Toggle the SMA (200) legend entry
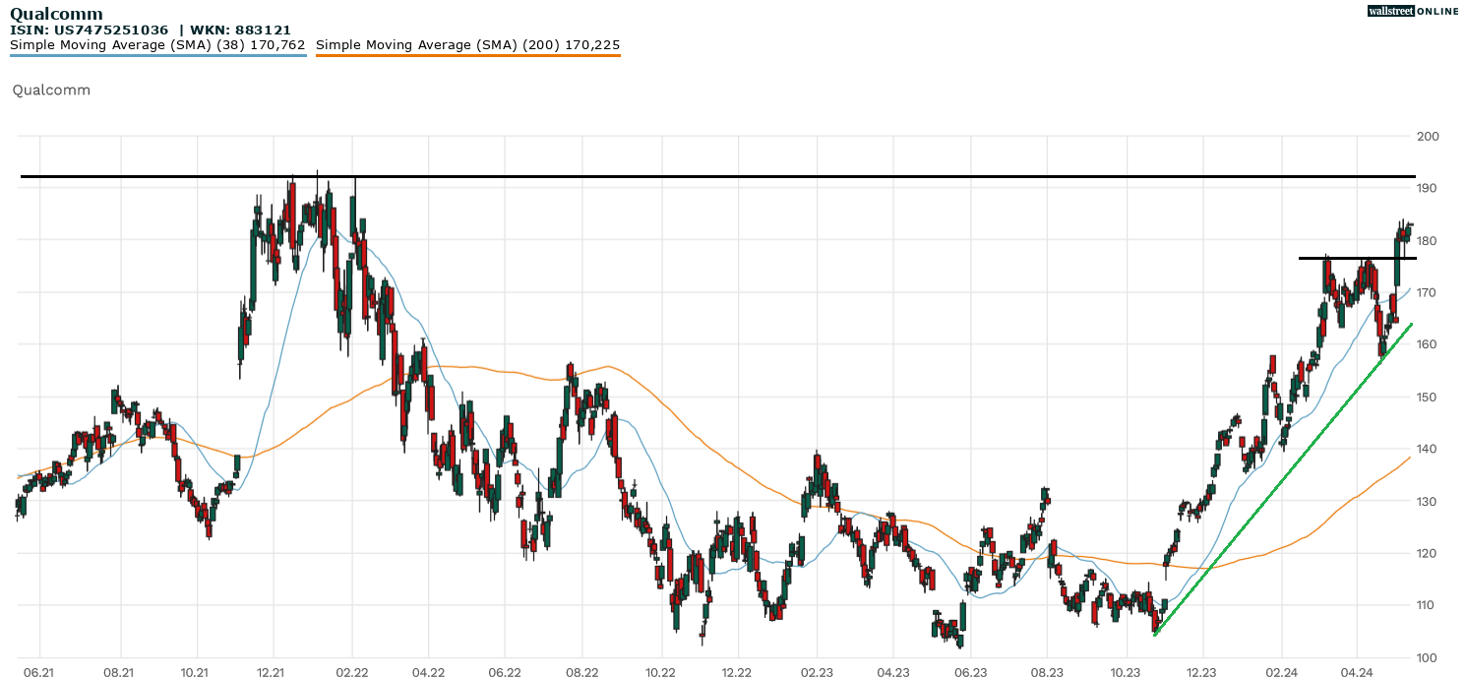This screenshot has width=1466, height=678. [x=467, y=44]
